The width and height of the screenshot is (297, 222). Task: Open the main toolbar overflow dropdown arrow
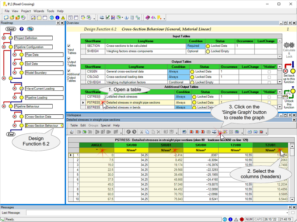pyautogui.click(x=164, y=18)
